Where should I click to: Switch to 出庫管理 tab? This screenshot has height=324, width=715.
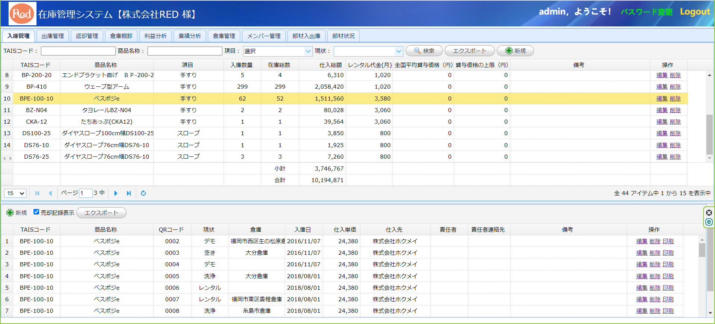coord(53,36)
